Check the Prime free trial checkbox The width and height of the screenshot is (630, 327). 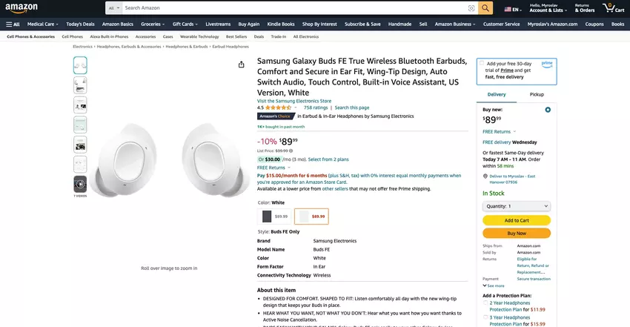coord(482,64)
